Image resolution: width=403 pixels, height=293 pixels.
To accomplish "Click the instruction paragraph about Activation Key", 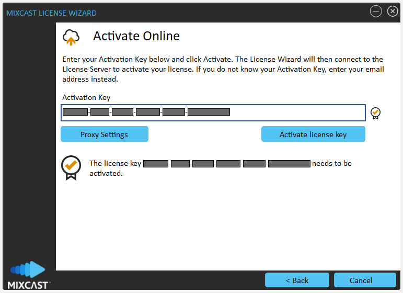I will 223,69.
